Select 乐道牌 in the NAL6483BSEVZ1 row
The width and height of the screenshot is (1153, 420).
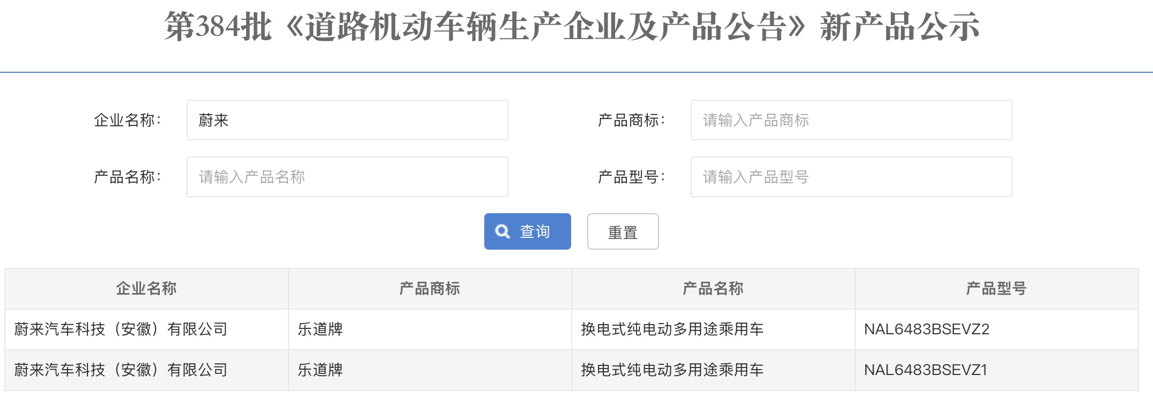tap(320, 370)
